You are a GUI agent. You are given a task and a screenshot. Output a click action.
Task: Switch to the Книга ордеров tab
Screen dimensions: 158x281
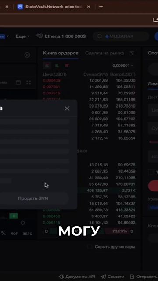coord(61,53)
